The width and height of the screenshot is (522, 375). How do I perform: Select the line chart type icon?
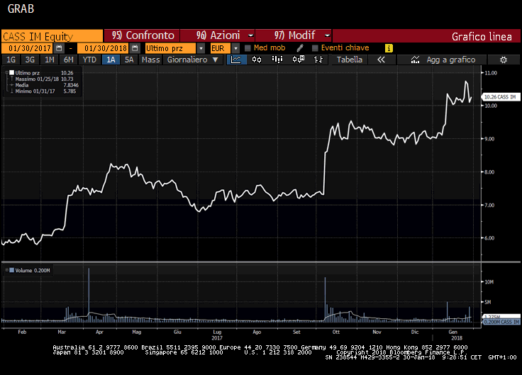(238, 60)
